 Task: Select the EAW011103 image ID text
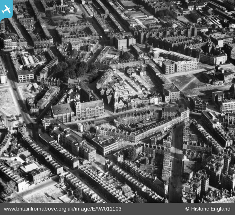tap(107, 209)
